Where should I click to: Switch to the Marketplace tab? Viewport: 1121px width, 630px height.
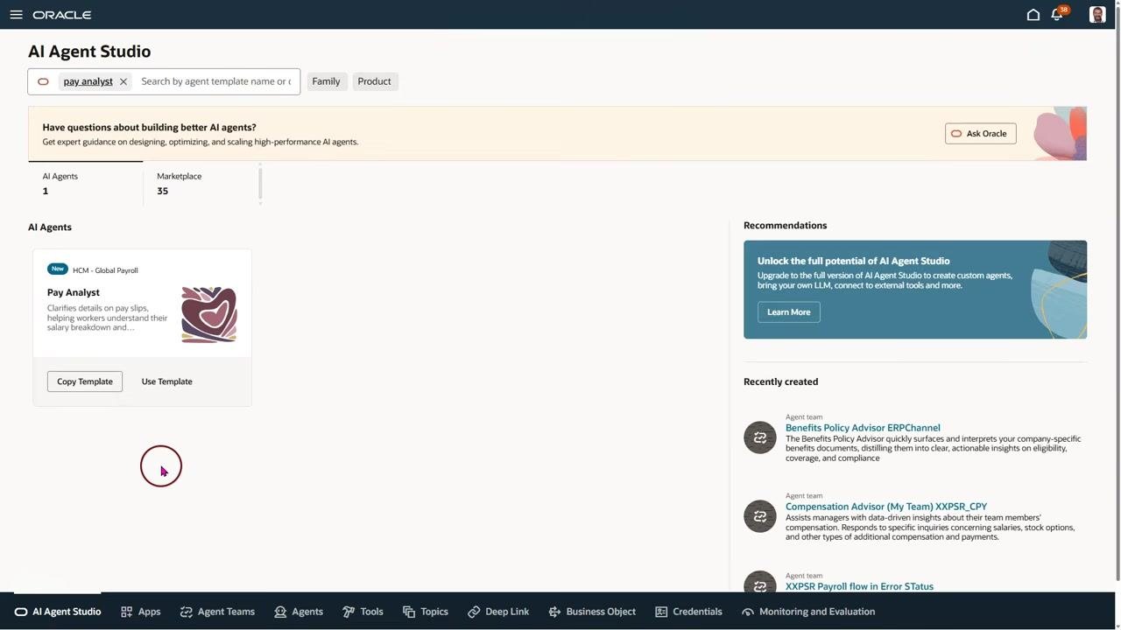point(201,184)
